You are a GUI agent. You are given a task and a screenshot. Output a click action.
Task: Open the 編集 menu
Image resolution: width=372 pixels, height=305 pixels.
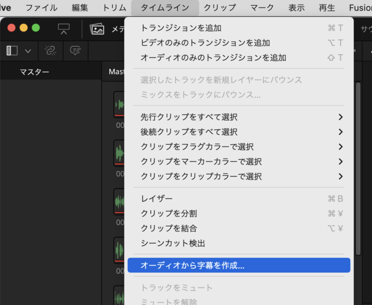point(80,8)
